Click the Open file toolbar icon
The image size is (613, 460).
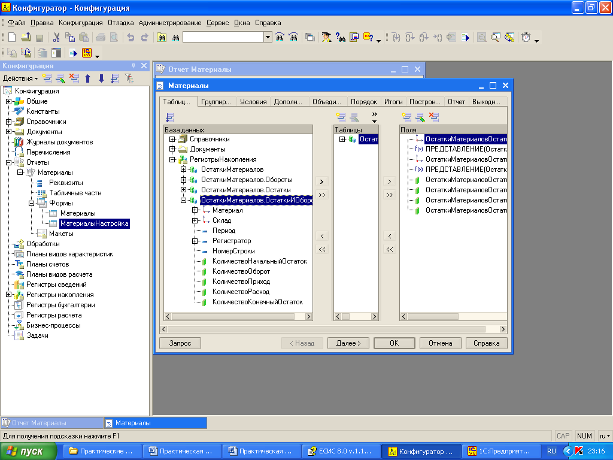tap(26, 37)
